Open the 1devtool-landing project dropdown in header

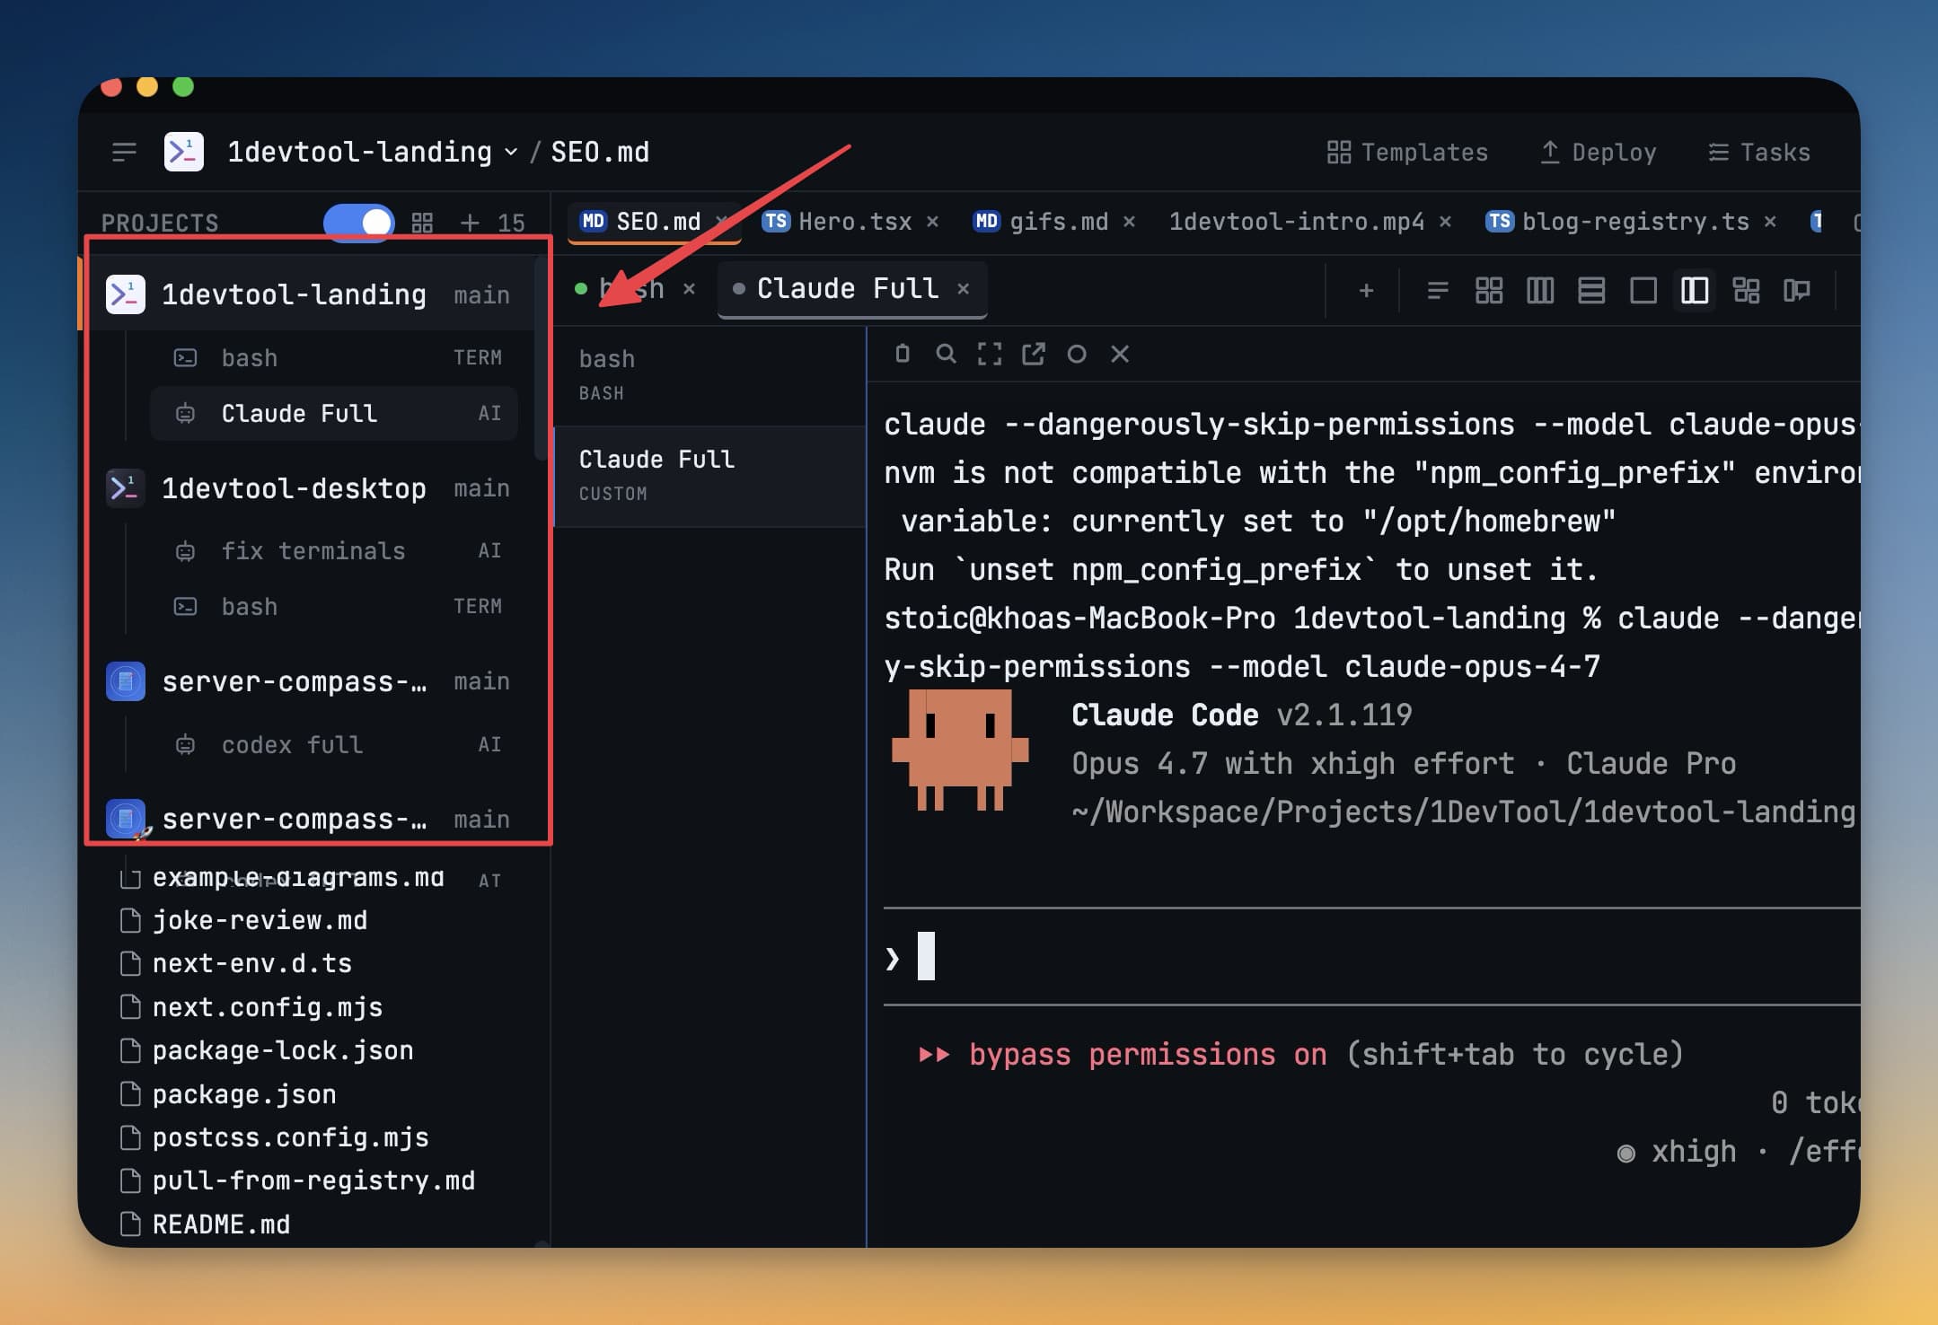[373, 152]
